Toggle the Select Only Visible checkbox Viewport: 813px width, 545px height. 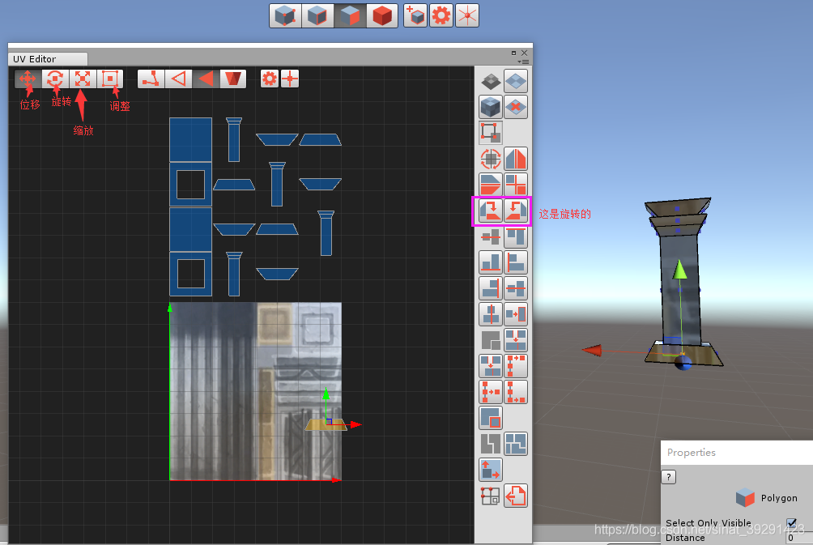point(791,523)
